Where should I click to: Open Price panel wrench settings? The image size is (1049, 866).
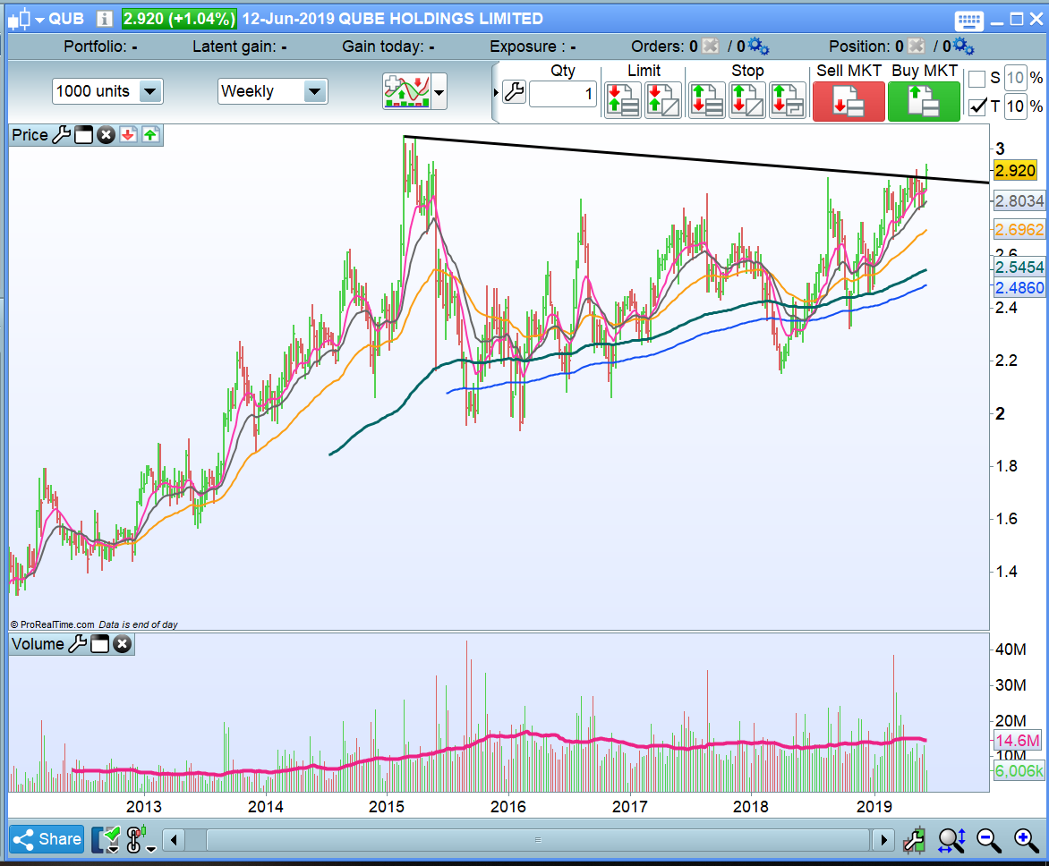[62, 135]
